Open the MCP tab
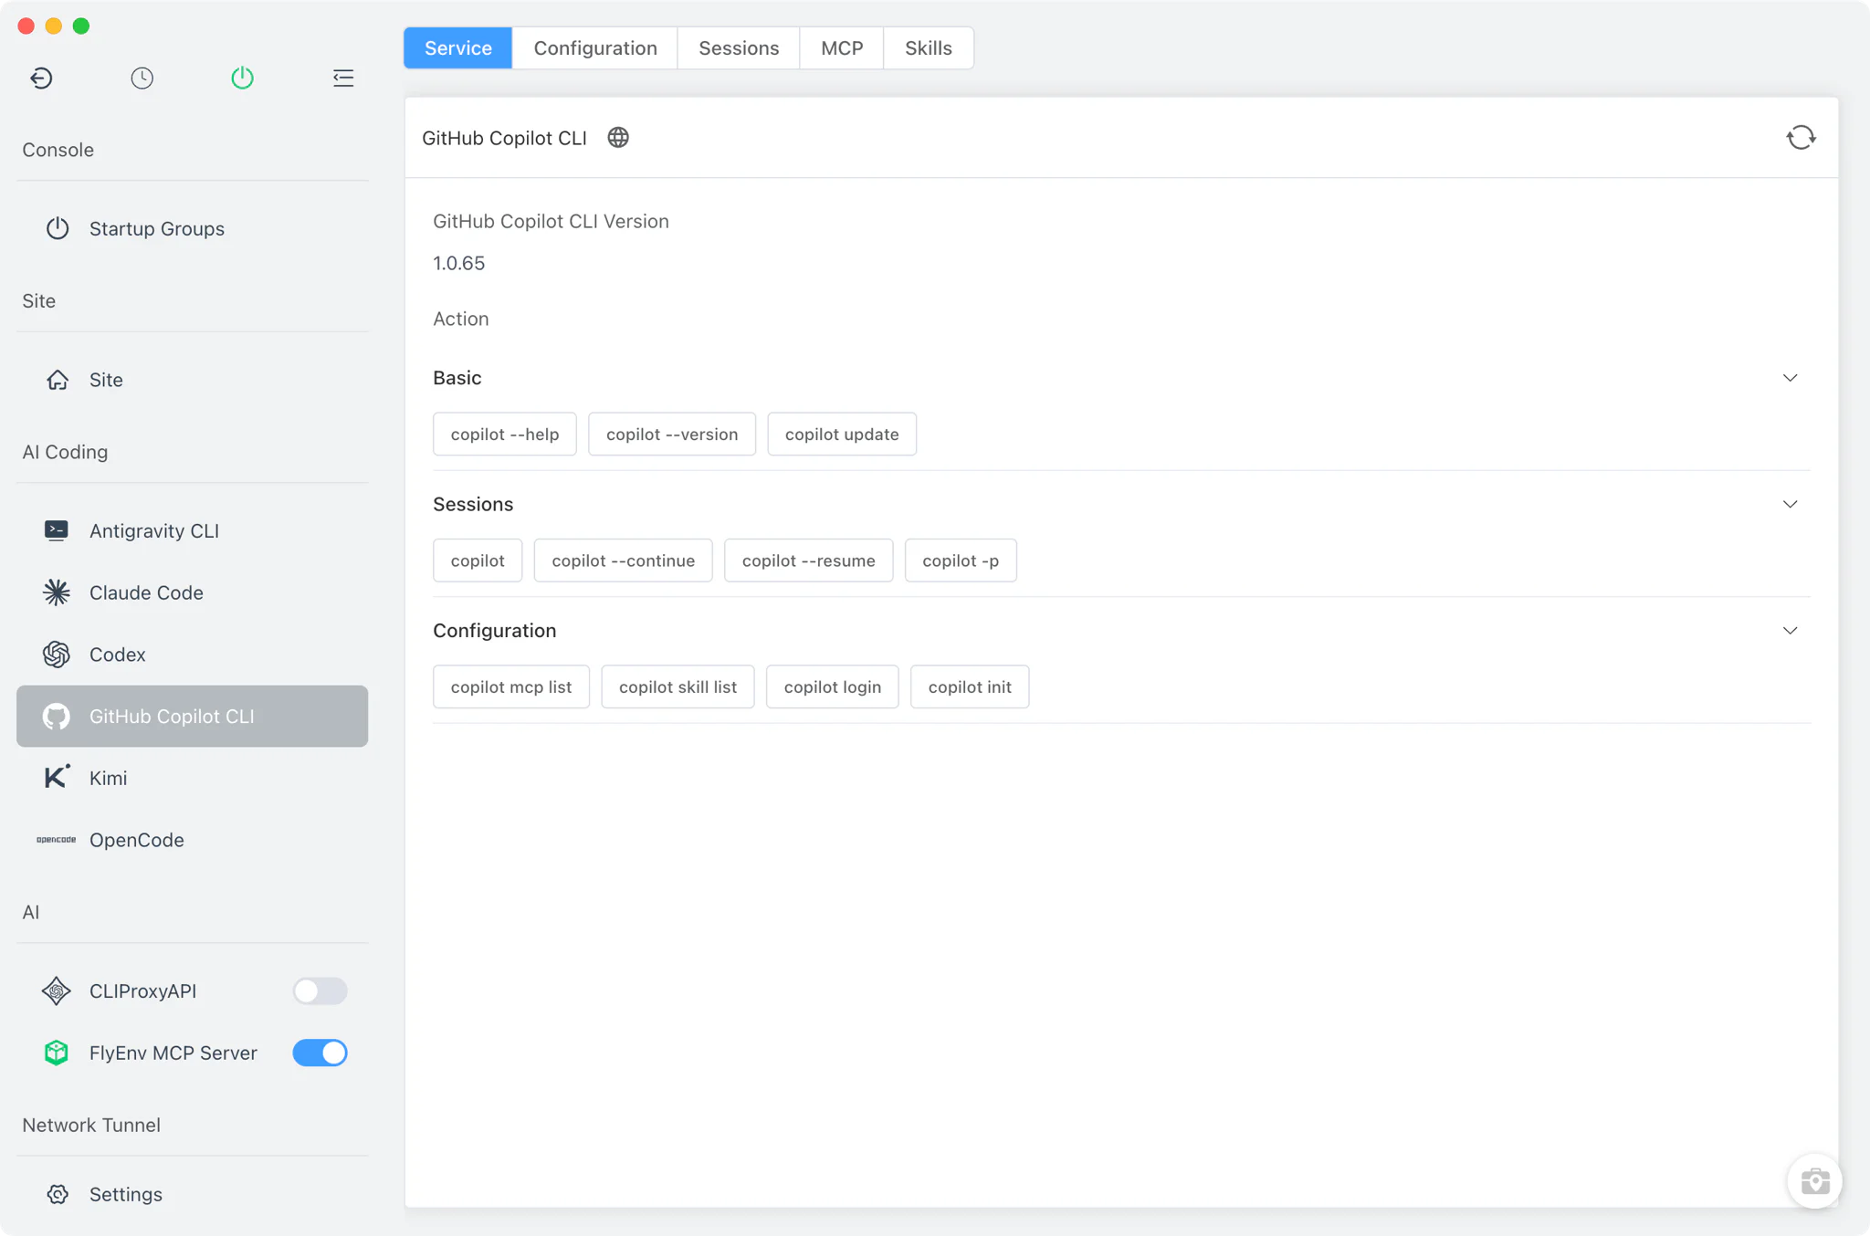Image resolution: width=1870 pixels, height=1236 pixels. tap(842, 48)
